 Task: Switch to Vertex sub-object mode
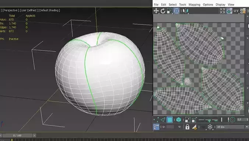[156, 120]
